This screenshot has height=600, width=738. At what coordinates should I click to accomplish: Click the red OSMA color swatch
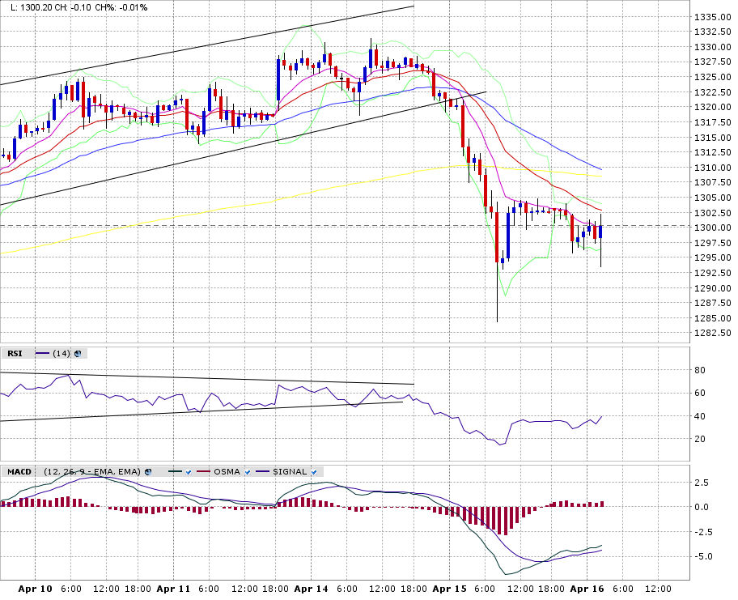click(203, 471)
